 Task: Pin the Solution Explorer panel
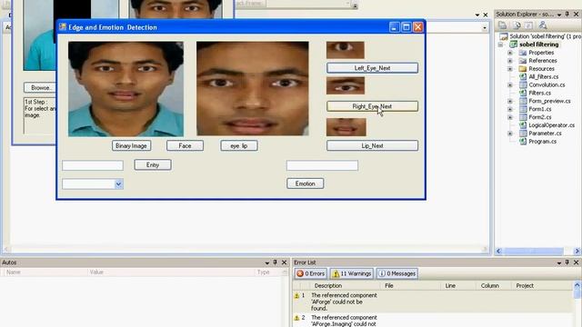[567, 15]
